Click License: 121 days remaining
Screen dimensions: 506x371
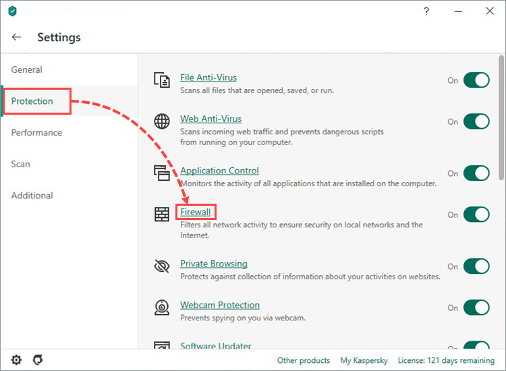[446, 360]
